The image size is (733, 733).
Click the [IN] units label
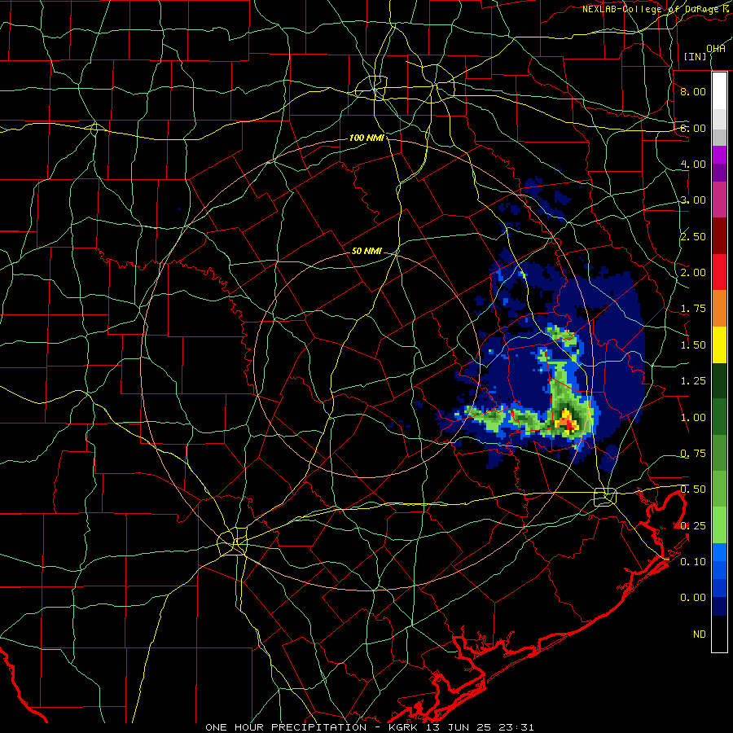(x=696, y=56)
